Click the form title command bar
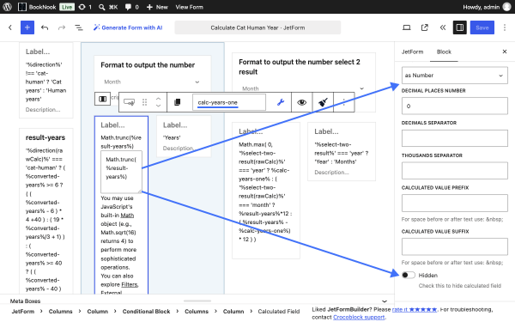The image size is (515, 322). point(257,27)
